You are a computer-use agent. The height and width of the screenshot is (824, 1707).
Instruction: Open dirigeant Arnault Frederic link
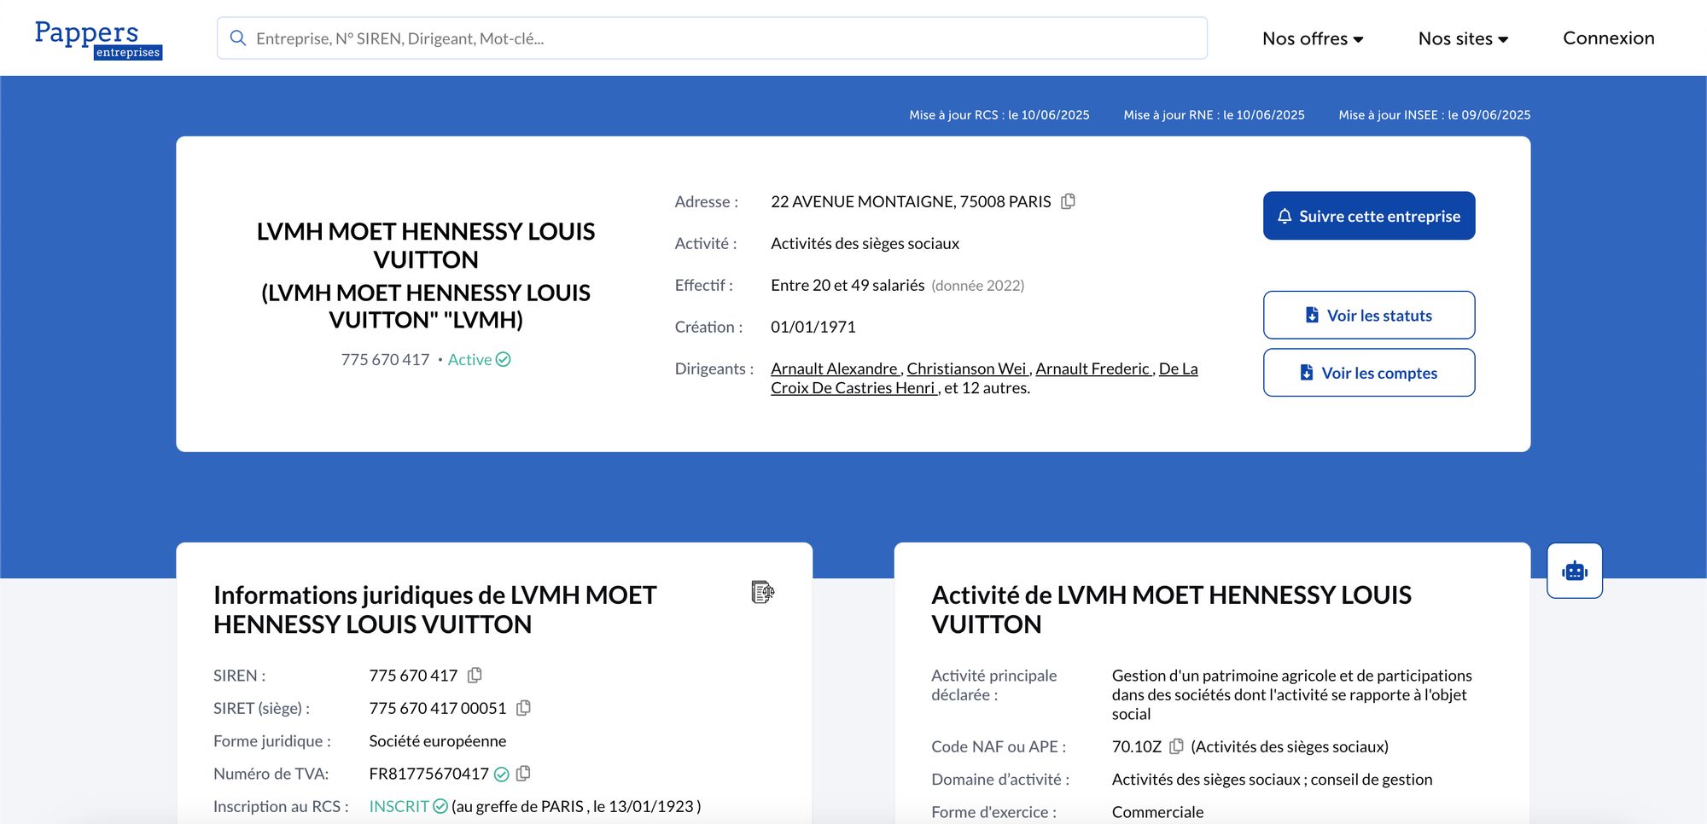point(1093,368)
